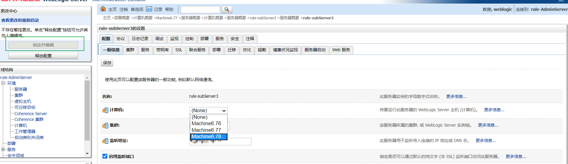The image size is (568, 164).
Task: Open 虚拟主机 in domain tree
Action: point(23,101)
